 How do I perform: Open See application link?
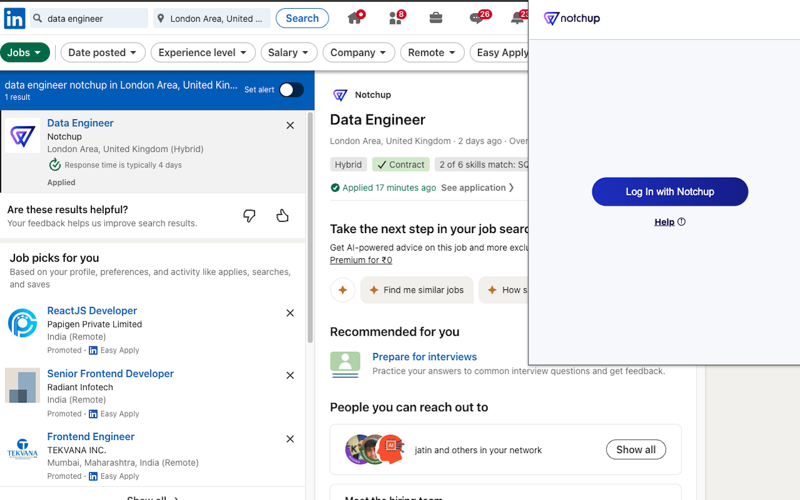point(477,187)
